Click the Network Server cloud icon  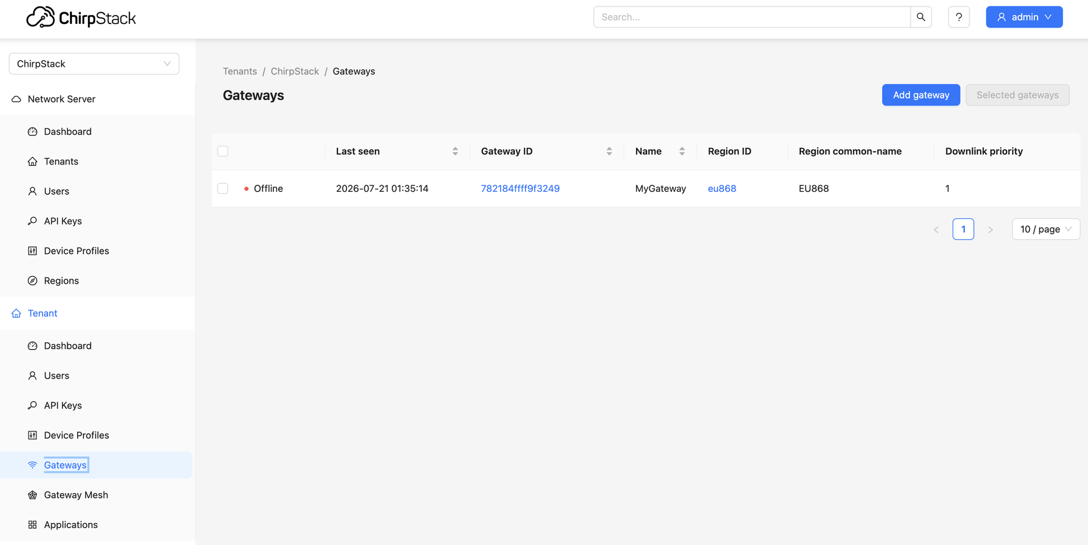tap(16, 99)
